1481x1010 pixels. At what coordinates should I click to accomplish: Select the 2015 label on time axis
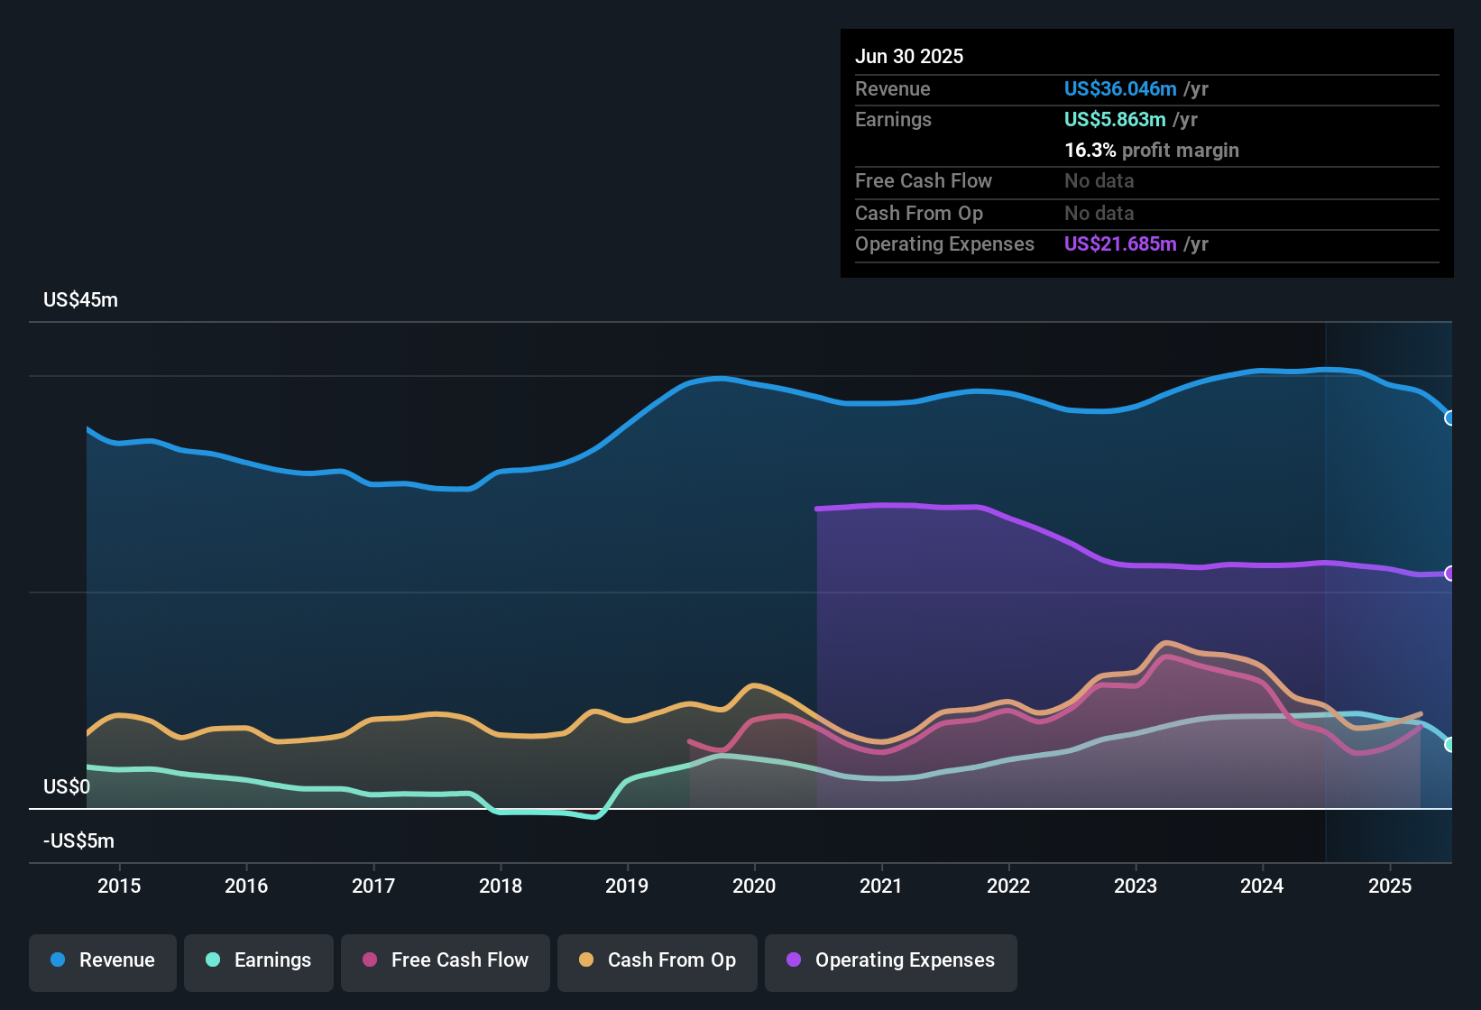click(119, 886)
